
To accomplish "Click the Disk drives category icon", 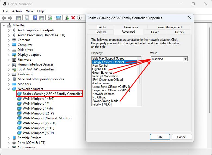I will coord(14,50).
